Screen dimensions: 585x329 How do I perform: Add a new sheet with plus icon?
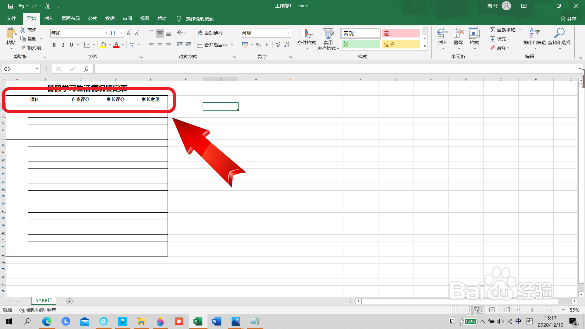tap(69, 301)
